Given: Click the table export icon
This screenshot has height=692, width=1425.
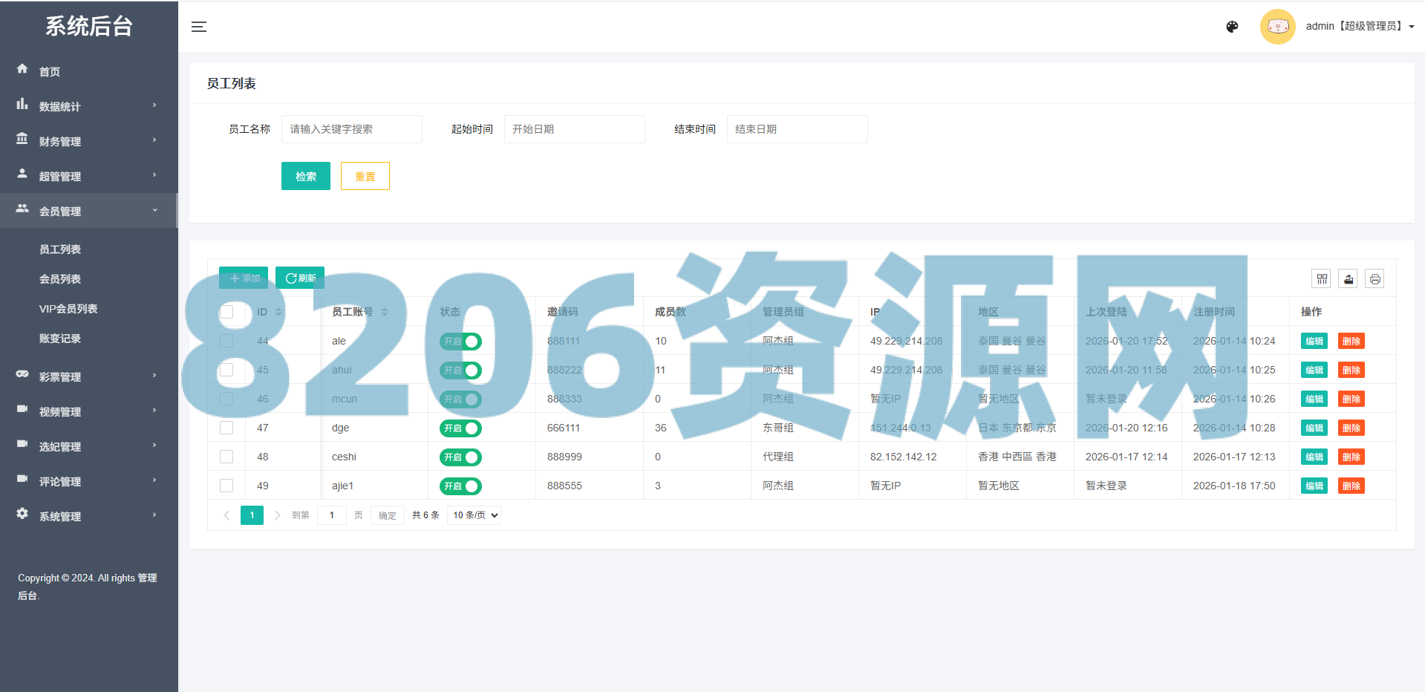Looking at the screenshot, I should [1349, 279].
